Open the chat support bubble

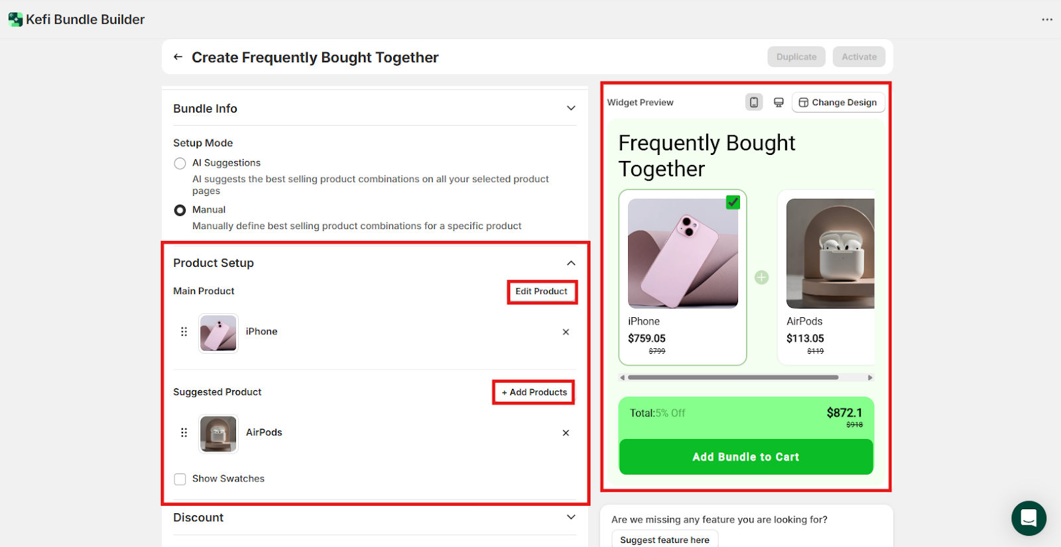1029,518
